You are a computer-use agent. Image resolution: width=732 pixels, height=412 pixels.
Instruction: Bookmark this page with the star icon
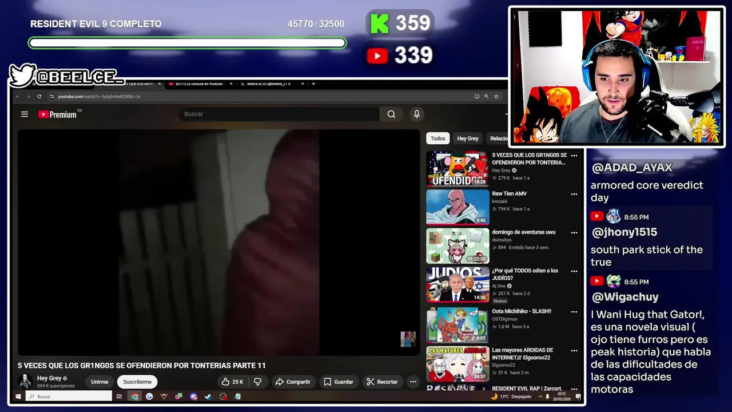coord(496,97)
